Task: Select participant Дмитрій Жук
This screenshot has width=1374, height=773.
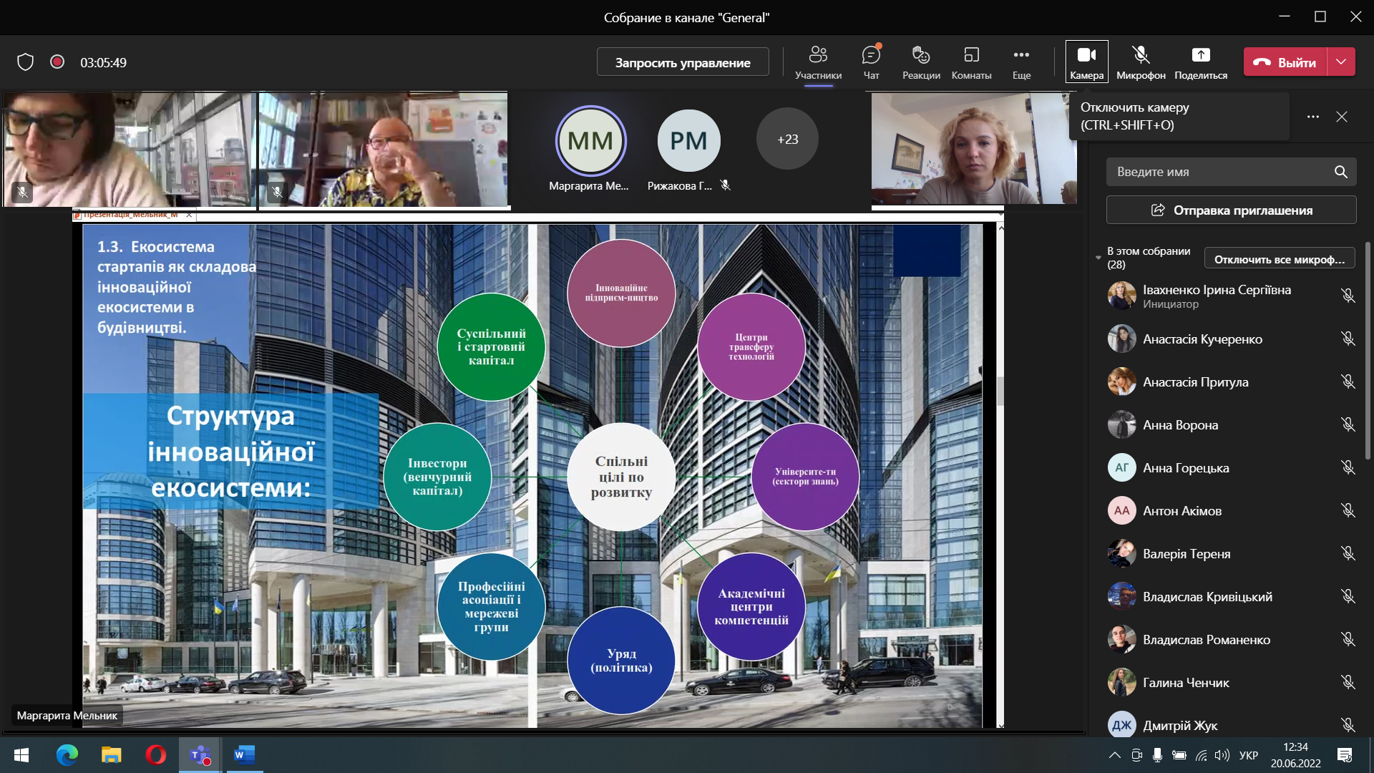Action: point(1231,725)
